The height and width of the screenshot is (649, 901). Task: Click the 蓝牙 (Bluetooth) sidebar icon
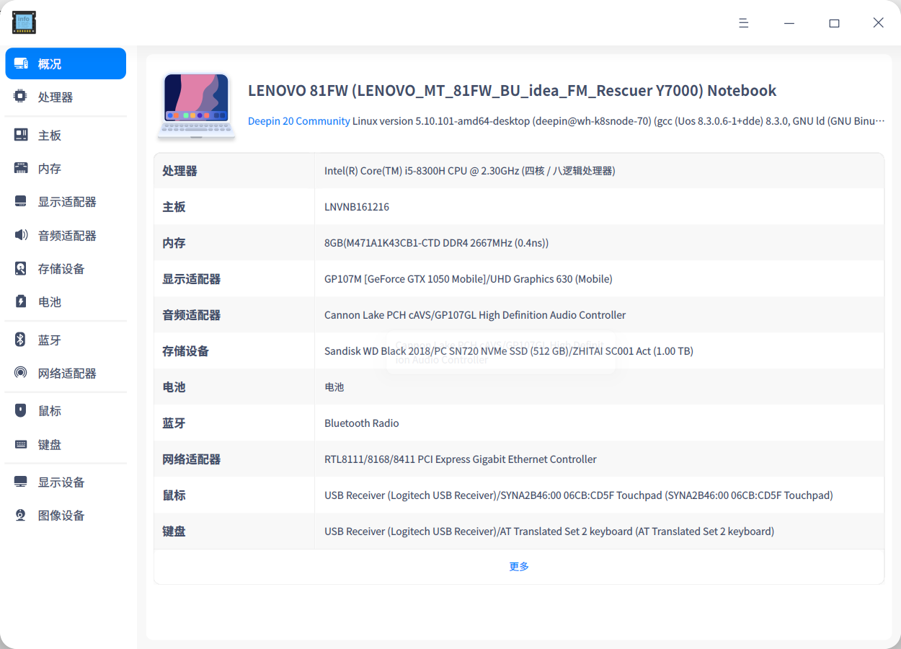(19, 338)
